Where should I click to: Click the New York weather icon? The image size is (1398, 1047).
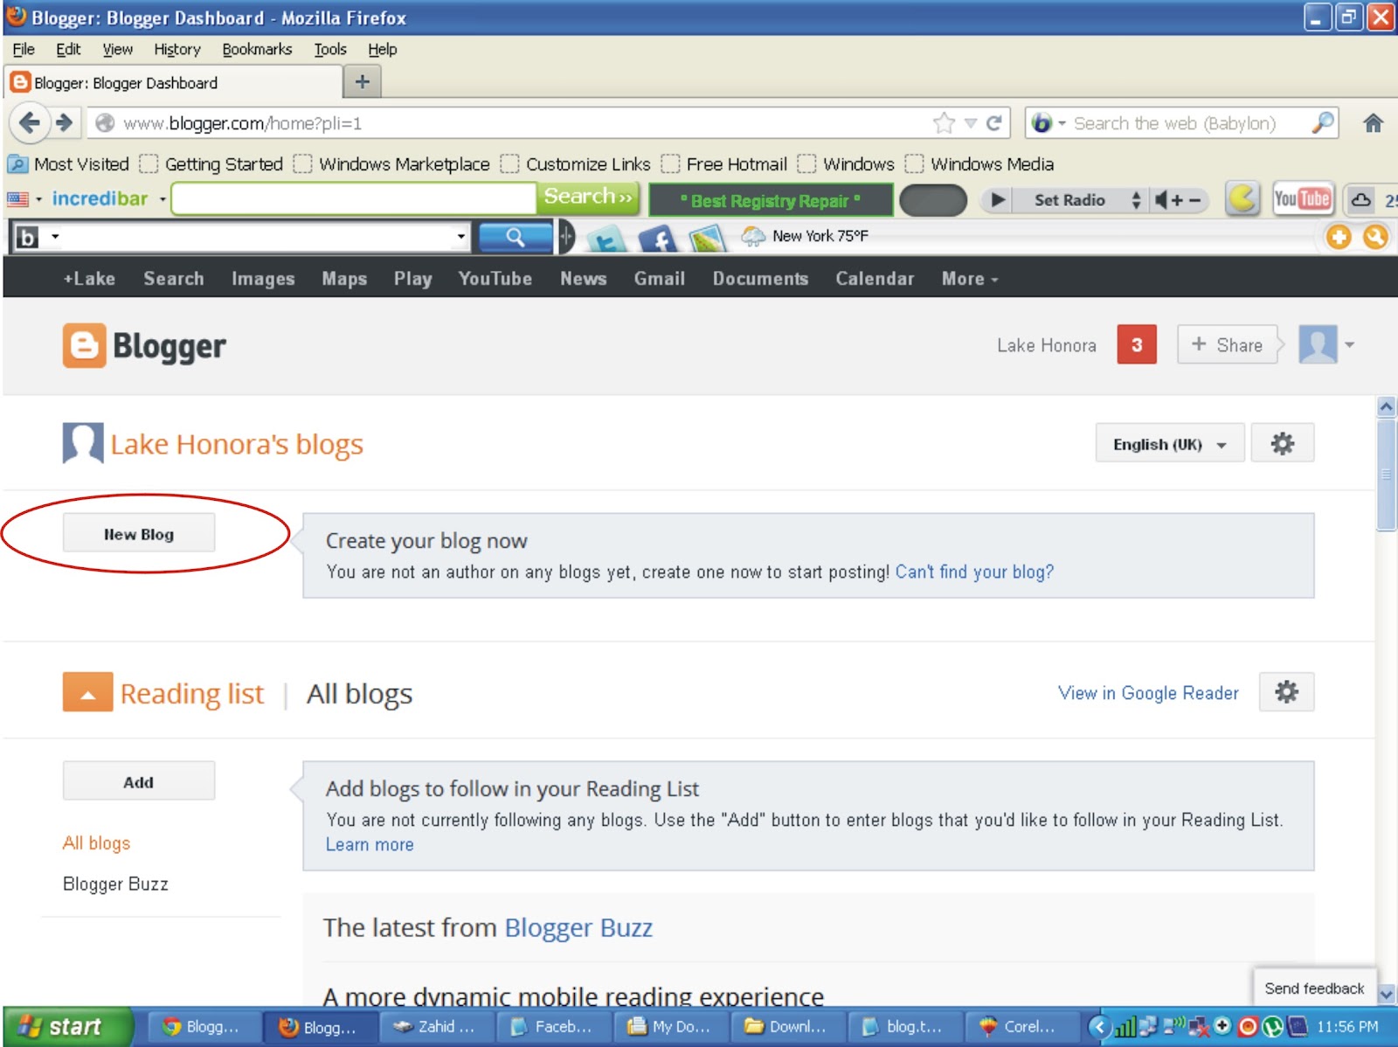click(753, 236)
